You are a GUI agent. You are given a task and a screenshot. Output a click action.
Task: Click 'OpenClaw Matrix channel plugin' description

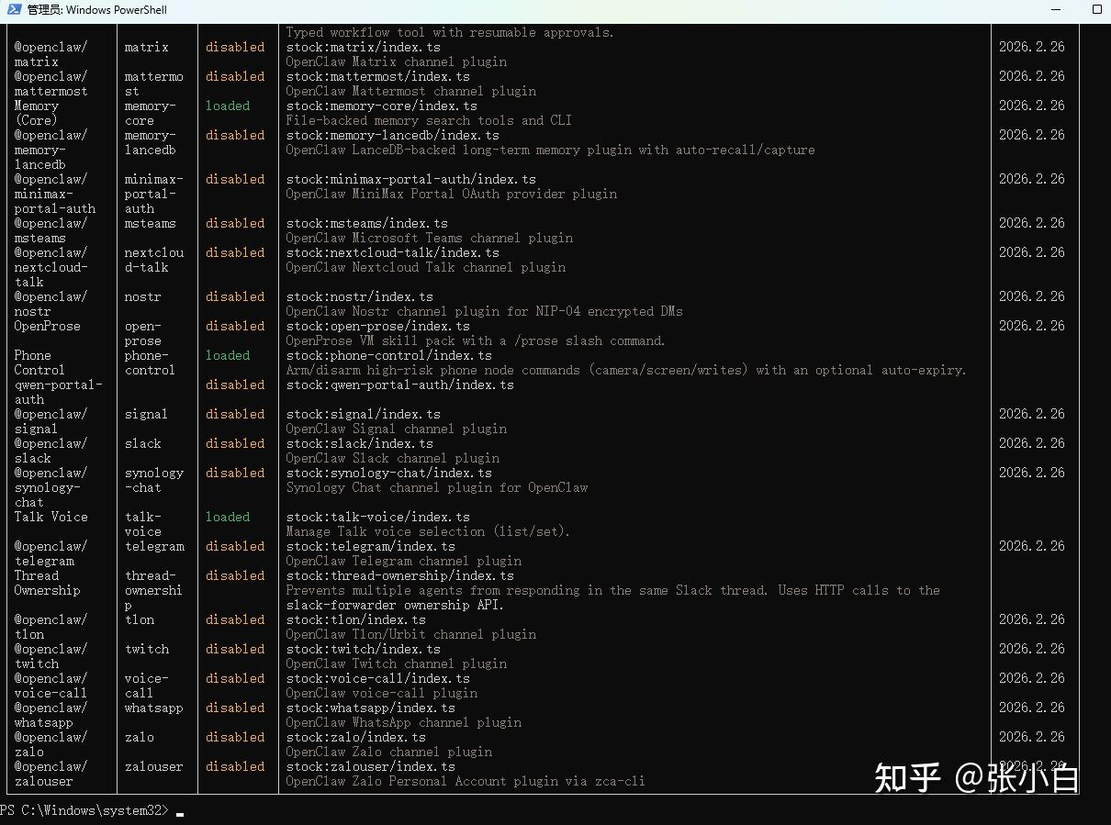[x=397, y=61]
